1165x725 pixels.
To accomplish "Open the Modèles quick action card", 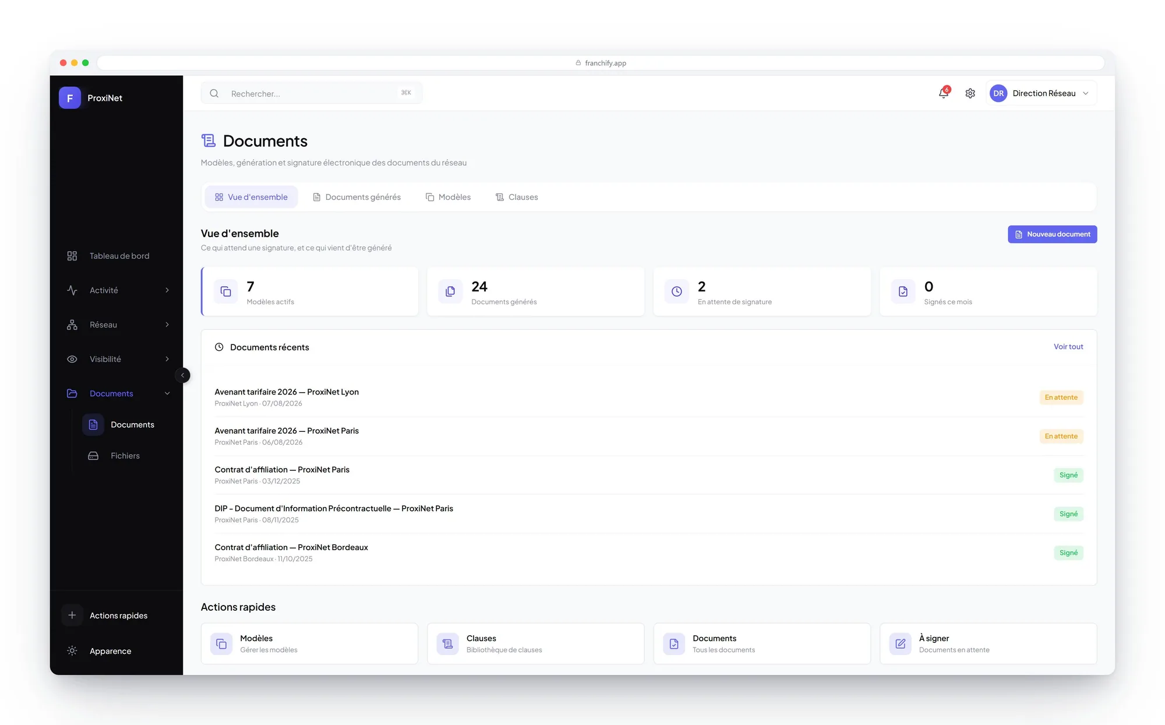I will (309, 644).
